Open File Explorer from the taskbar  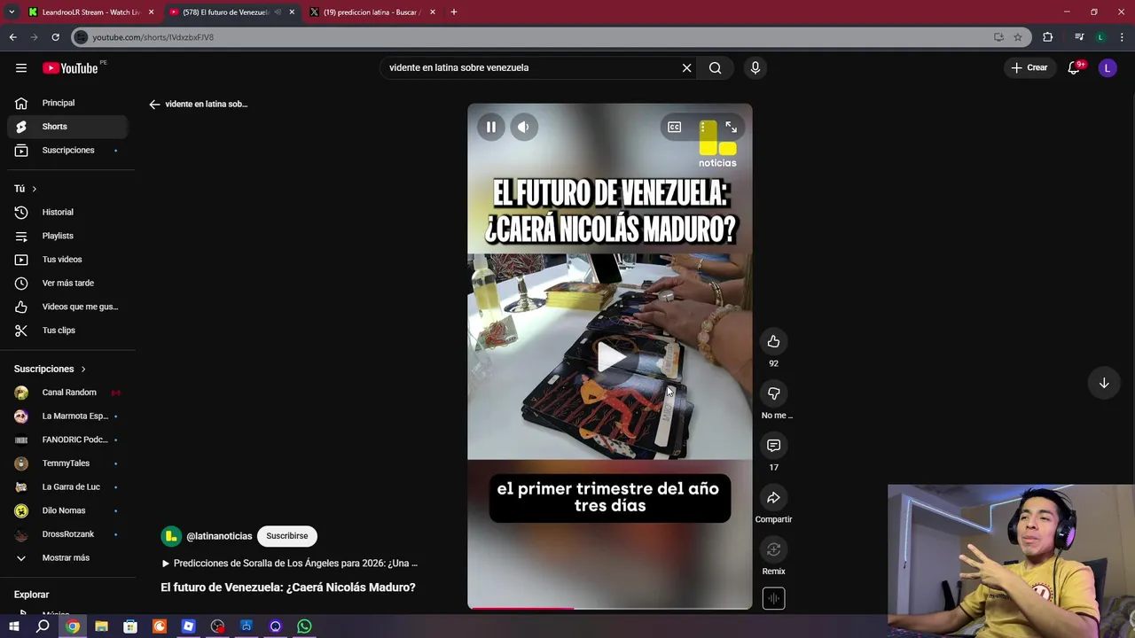pos(101,626)
